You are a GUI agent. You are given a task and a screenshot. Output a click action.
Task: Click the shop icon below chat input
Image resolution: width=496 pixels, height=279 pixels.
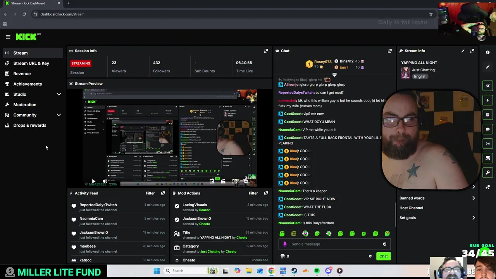[282, 256]
